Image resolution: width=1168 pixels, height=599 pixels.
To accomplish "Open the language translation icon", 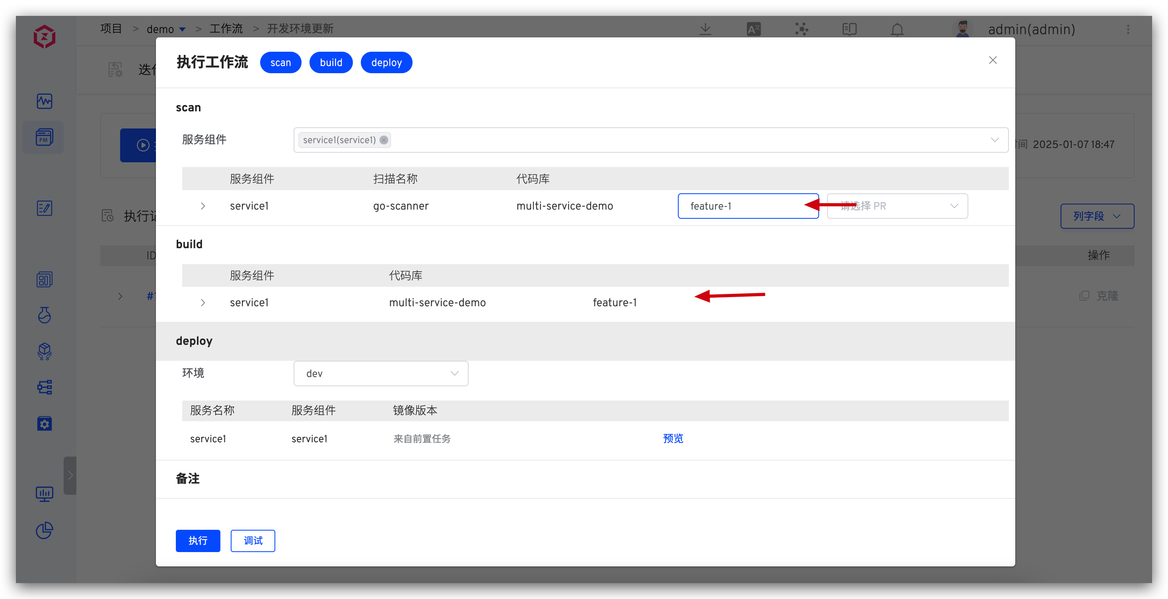I will [753, 29].
